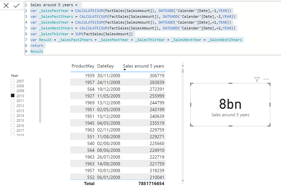Check the 2017 year slicer box
281x187 pixels.
click(13, 130)
